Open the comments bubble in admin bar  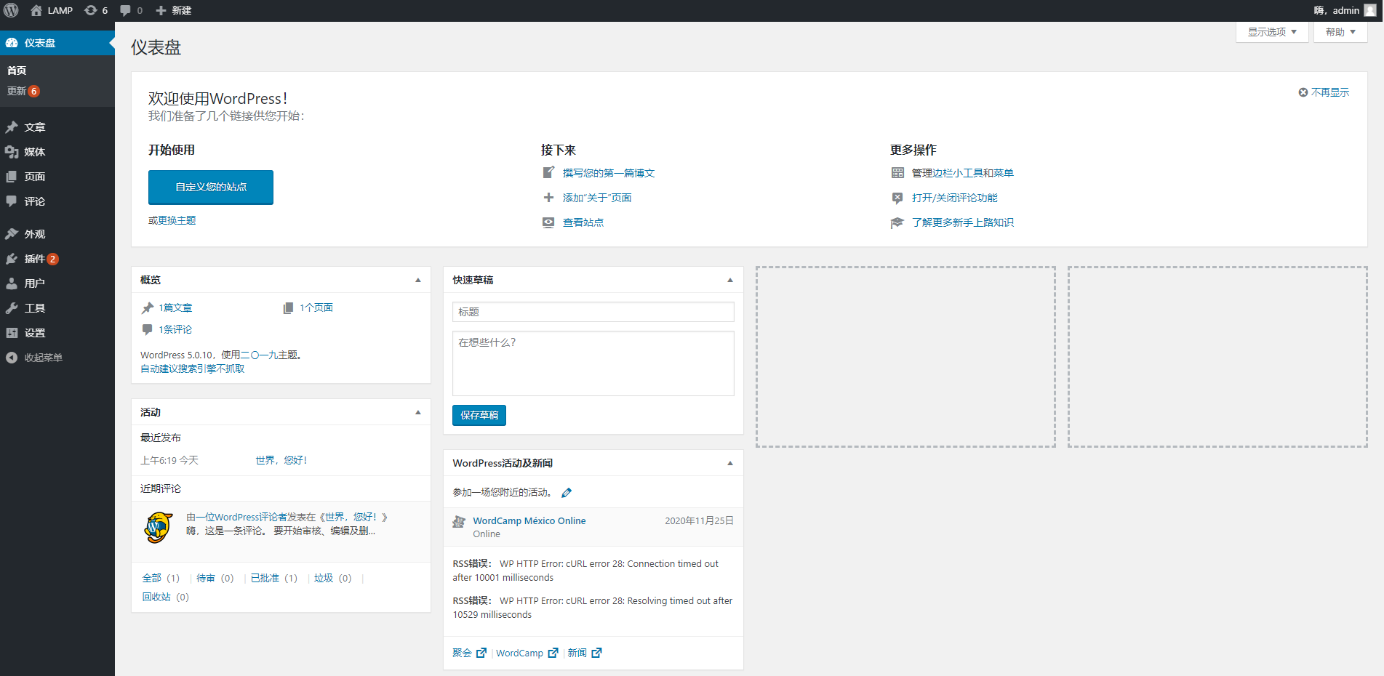pos(131,10)
